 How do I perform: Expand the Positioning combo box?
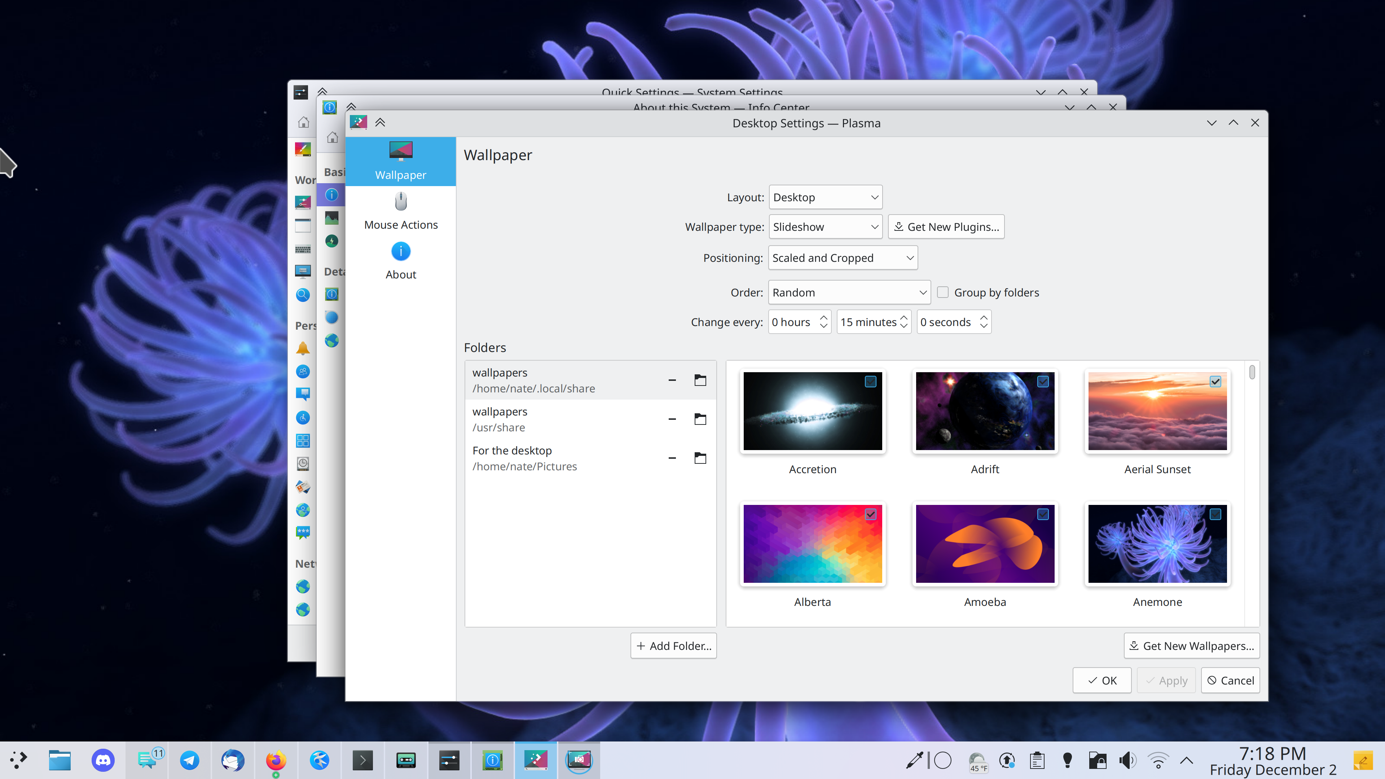pyautogui.click(x=843, y=258)
